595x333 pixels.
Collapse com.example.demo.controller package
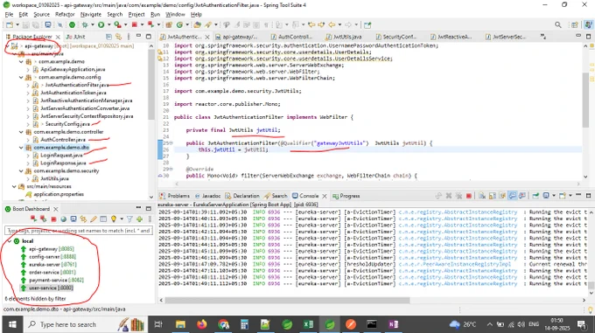point(21,132)
